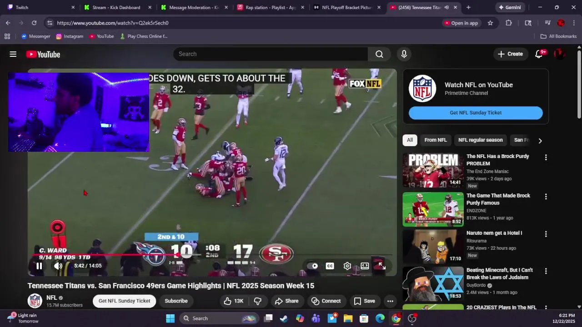Share the Titans vs 49ers video
The width and height of the screenshot is (582, 327).
click(x=287, y=301)
